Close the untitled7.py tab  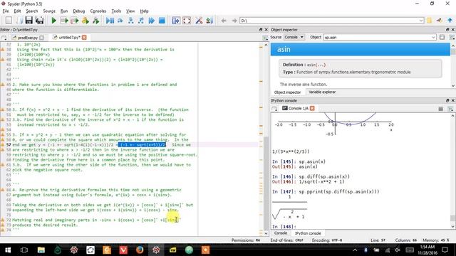click(x=84, y=38)
